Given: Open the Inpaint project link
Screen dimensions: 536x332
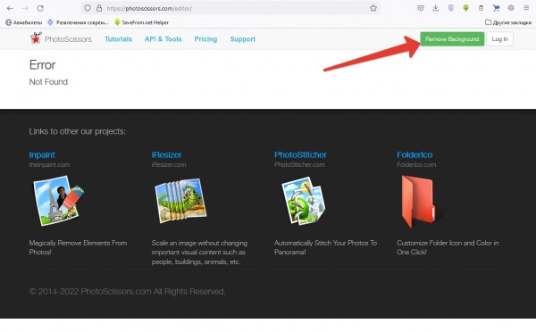Looking at the screenshot, I should (x=42, y=154).
